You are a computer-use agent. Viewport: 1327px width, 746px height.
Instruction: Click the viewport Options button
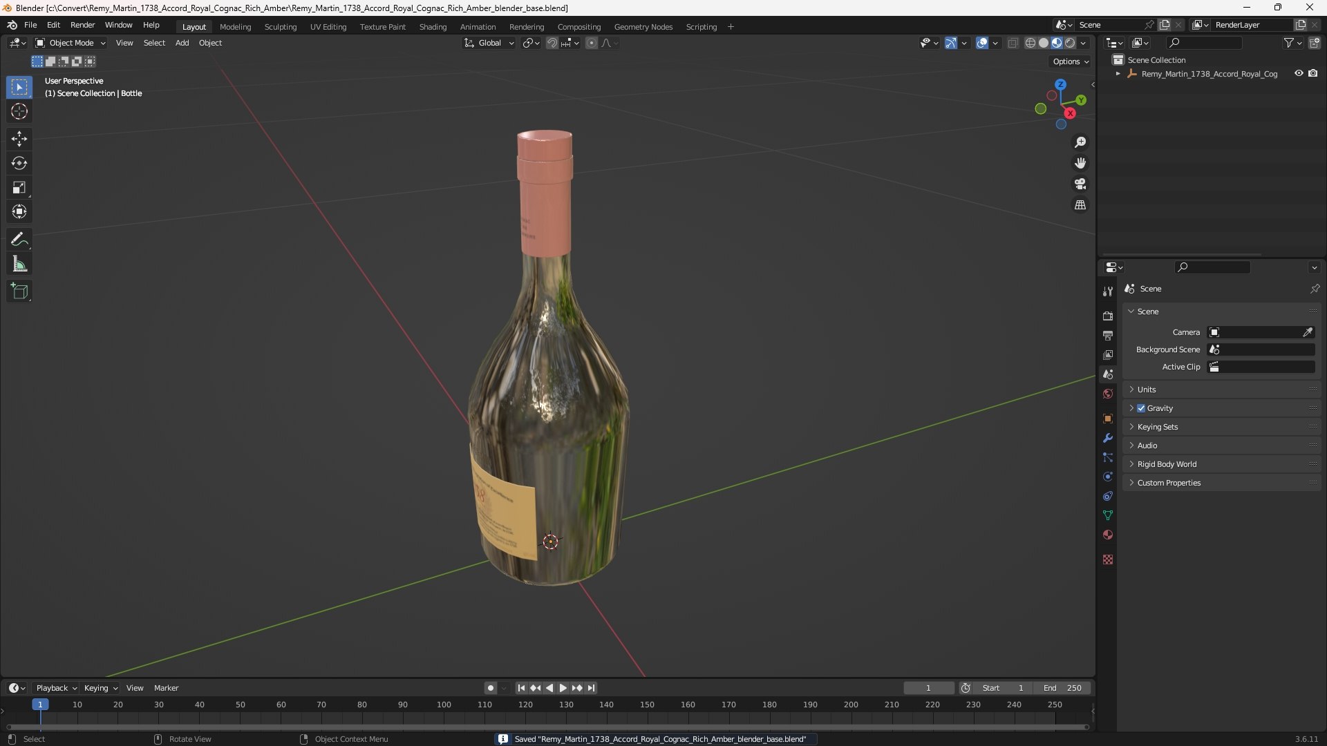point(1070,61)
